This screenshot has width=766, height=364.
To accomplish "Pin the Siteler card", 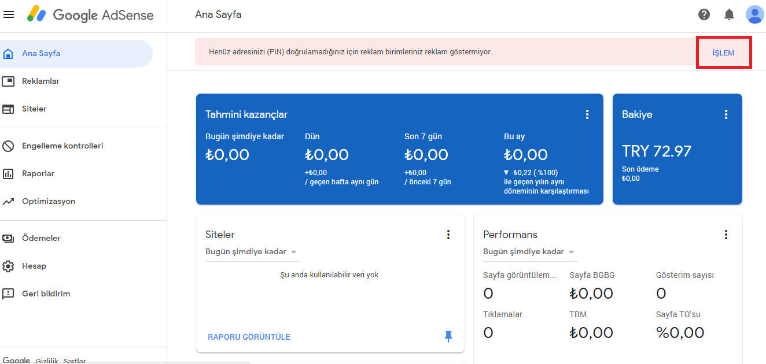I will 448,336.
